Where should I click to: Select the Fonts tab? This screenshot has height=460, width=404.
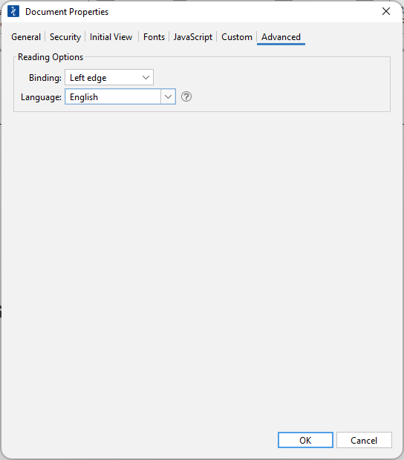(154, 37)
